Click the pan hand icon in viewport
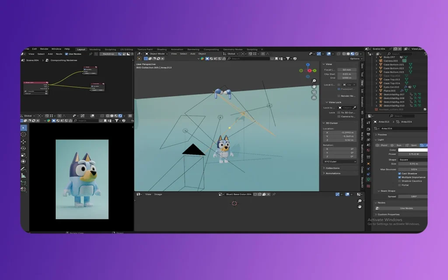 314,87
